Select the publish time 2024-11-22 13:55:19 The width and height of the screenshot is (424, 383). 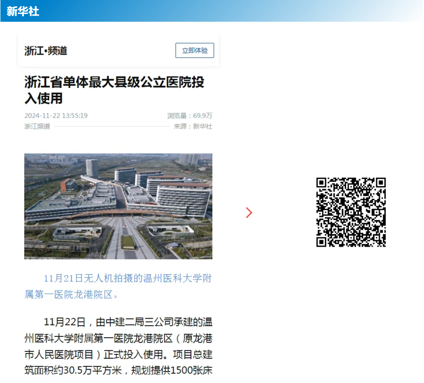pos(56,116)
